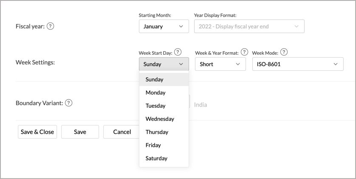The image size is (356, 179).
Task: Pick Wednesday from the dropdown list
Action: coord(164,119)
